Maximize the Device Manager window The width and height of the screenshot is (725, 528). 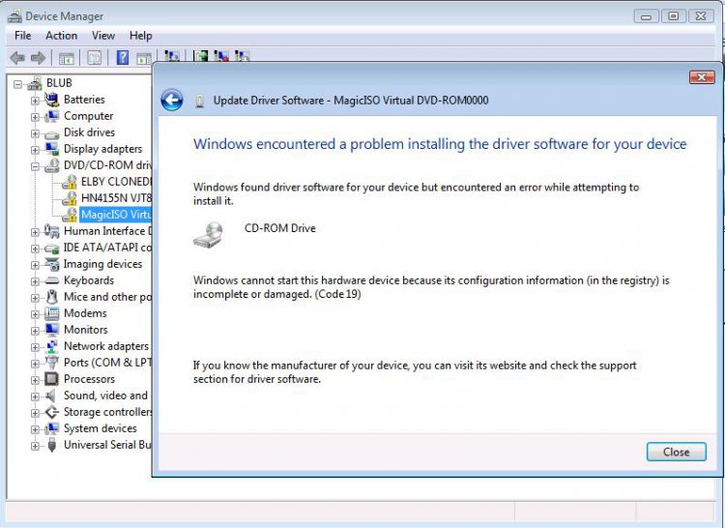[673, 16]
